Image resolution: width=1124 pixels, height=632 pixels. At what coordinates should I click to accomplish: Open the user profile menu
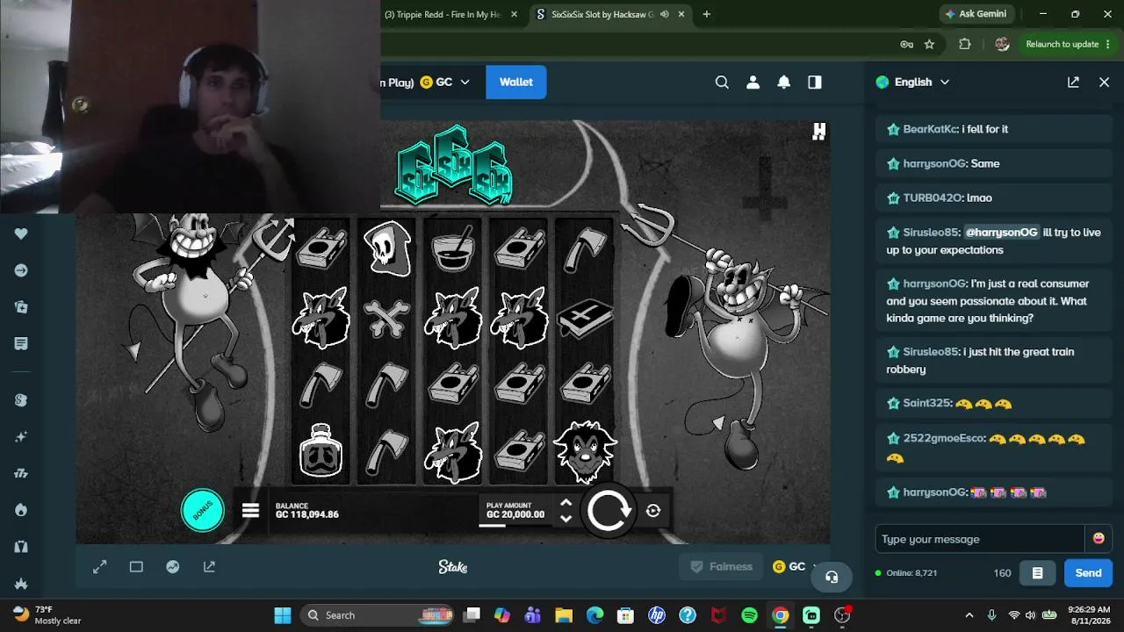[x=753, y=82]
